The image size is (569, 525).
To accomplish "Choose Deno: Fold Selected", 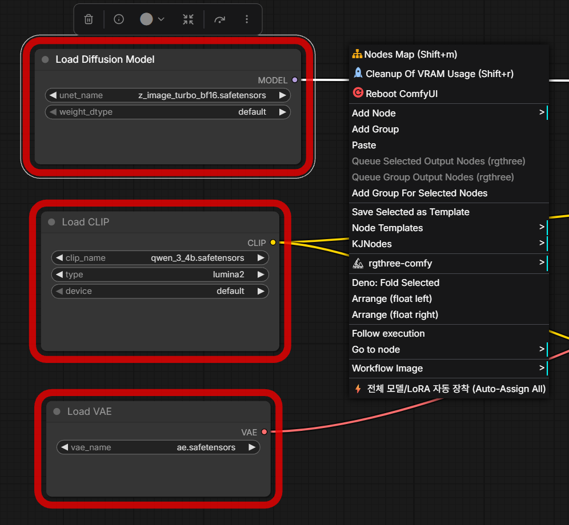I will click(x=449, y=283).
